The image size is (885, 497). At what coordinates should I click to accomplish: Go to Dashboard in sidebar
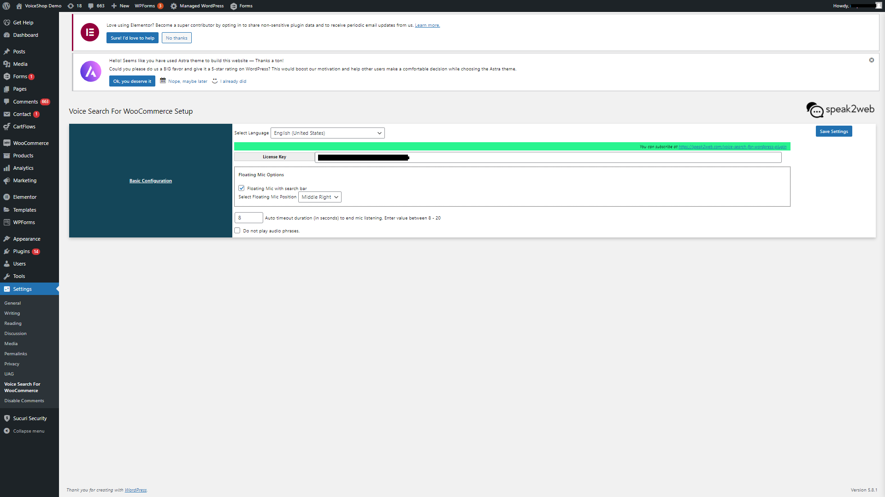point(29,35)
